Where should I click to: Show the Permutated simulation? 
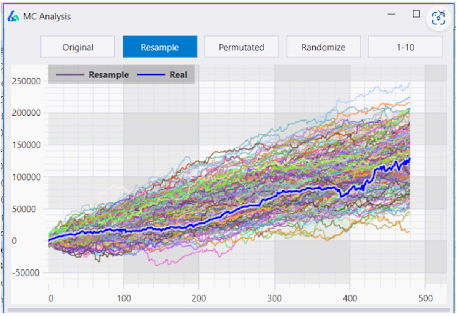tap(241, 47)
